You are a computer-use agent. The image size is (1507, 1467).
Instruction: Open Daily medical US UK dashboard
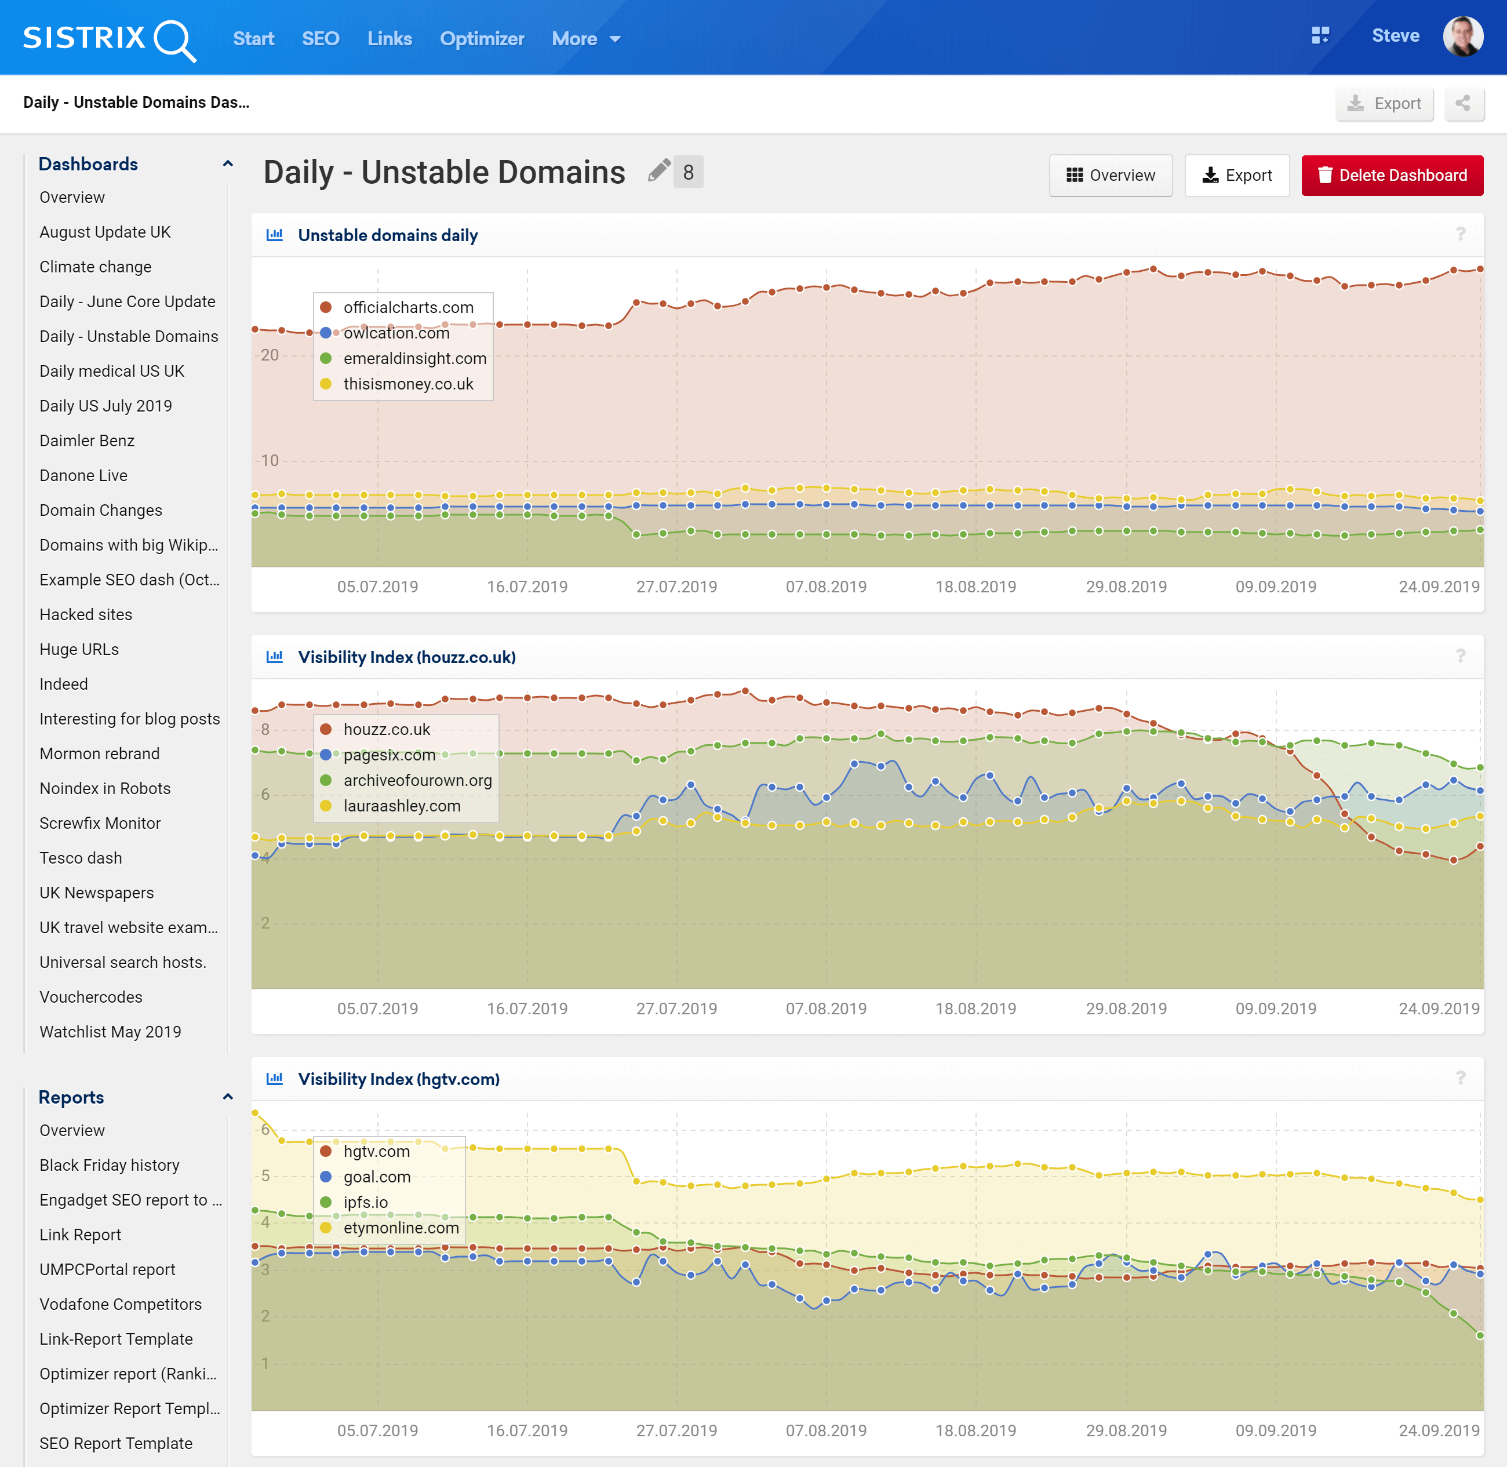point(112,370)
